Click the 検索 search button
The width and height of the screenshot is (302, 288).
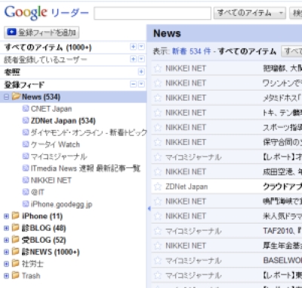(296, 13)
